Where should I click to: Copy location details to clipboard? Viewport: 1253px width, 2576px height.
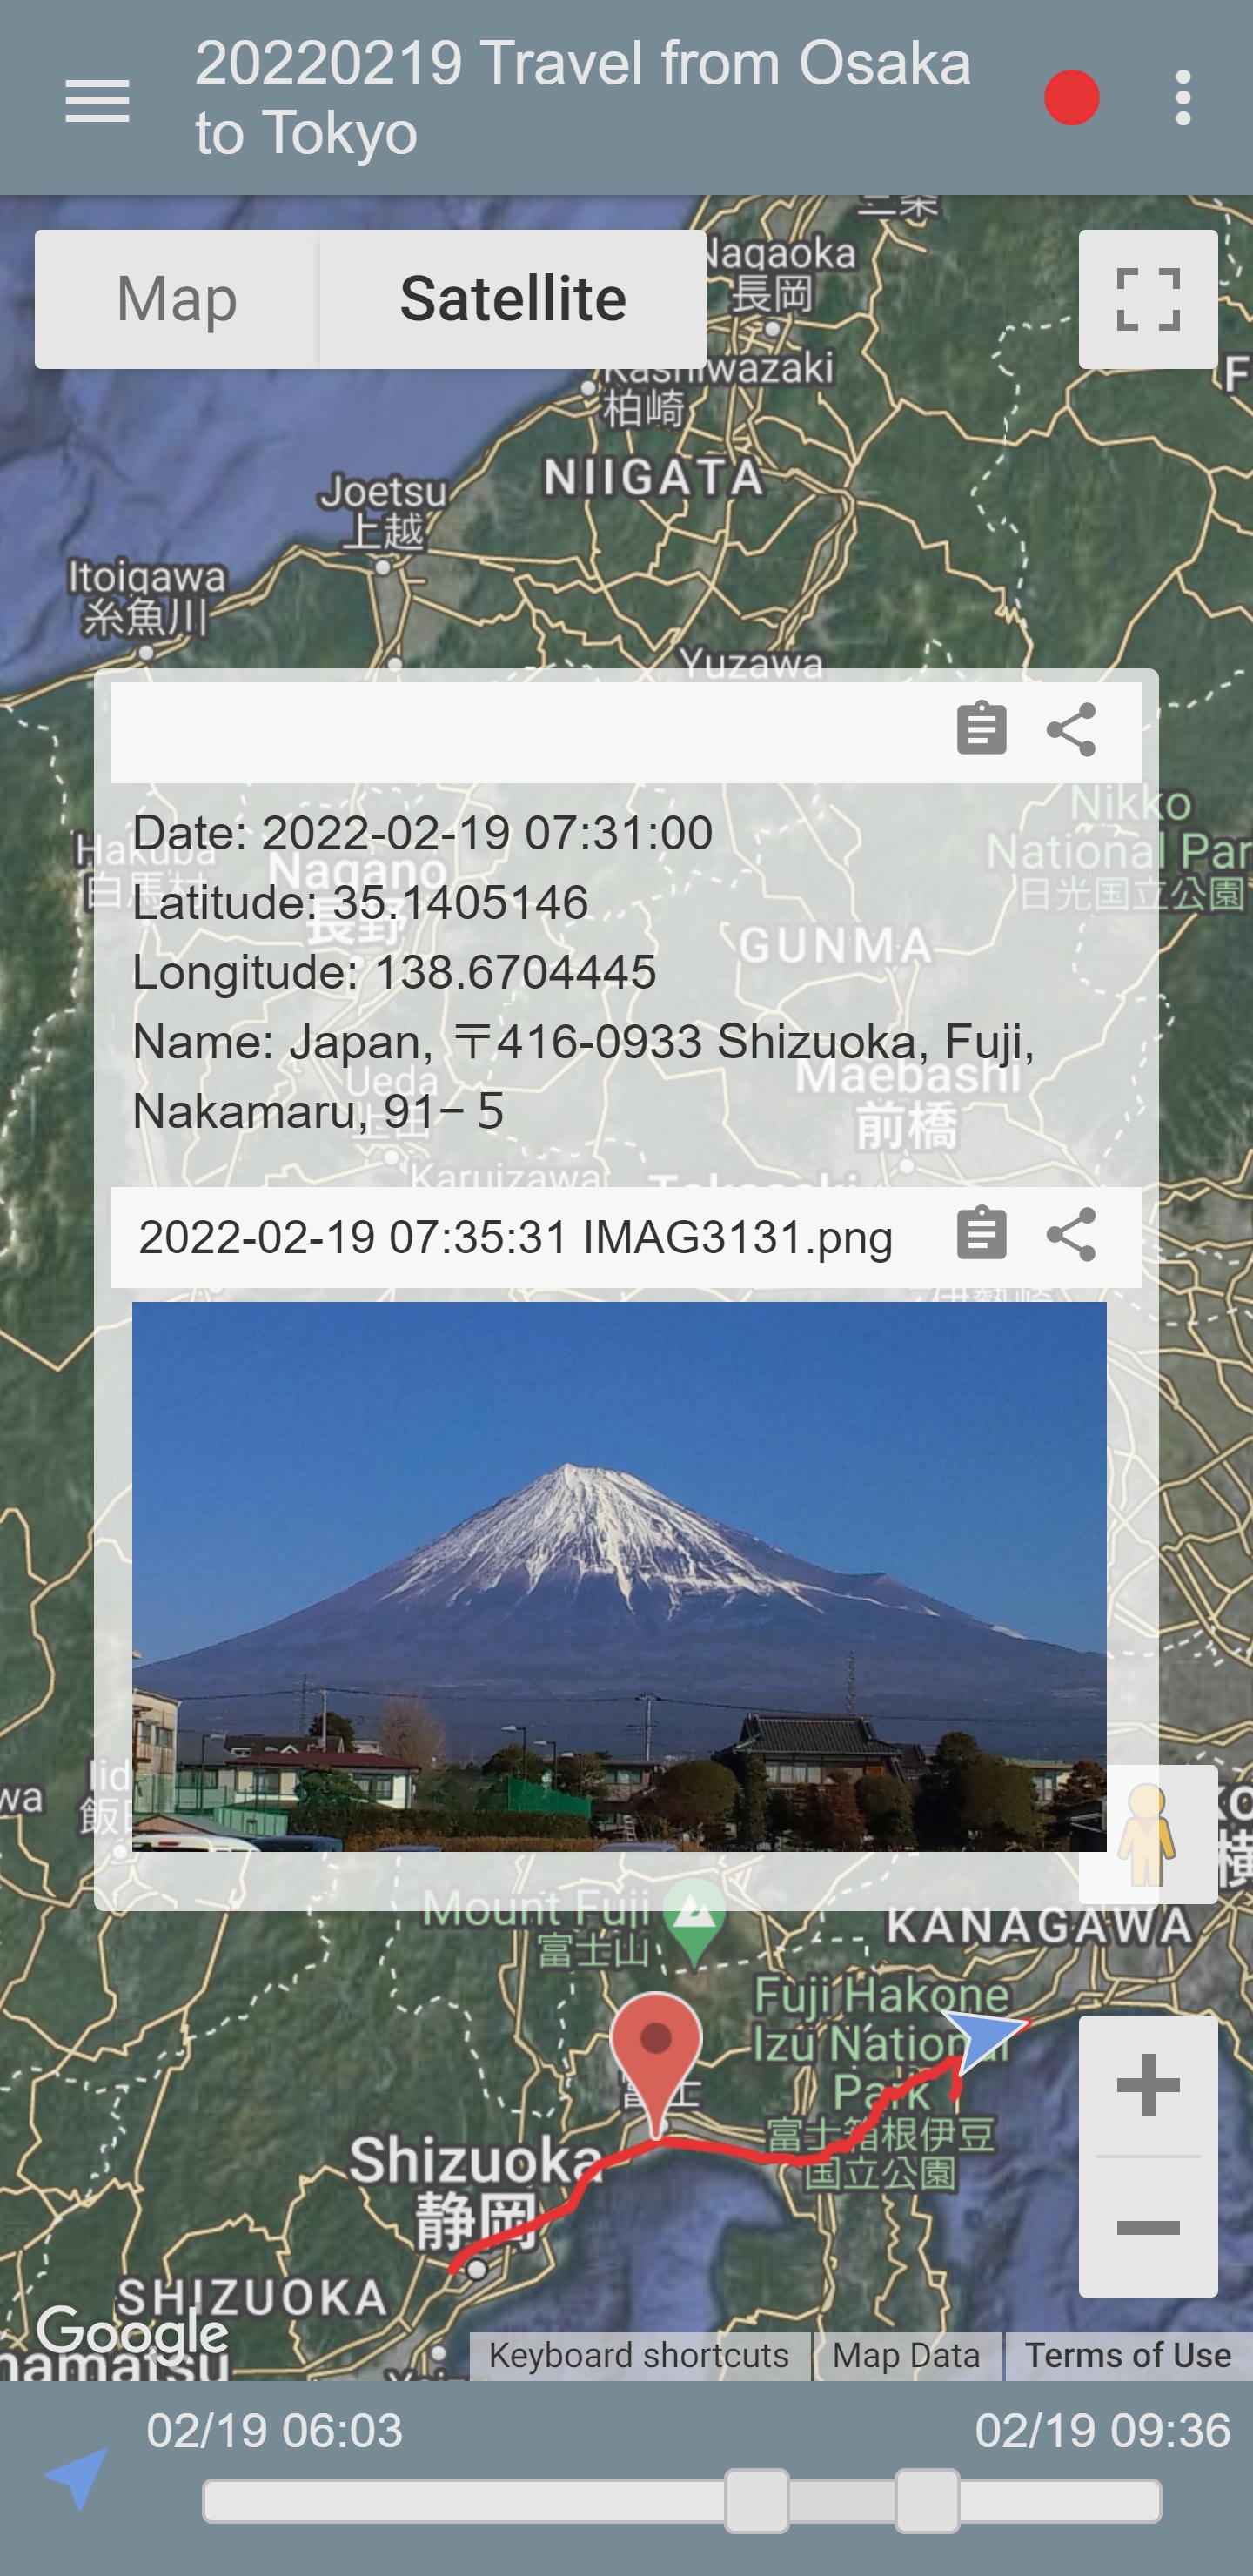coord(981,728)
